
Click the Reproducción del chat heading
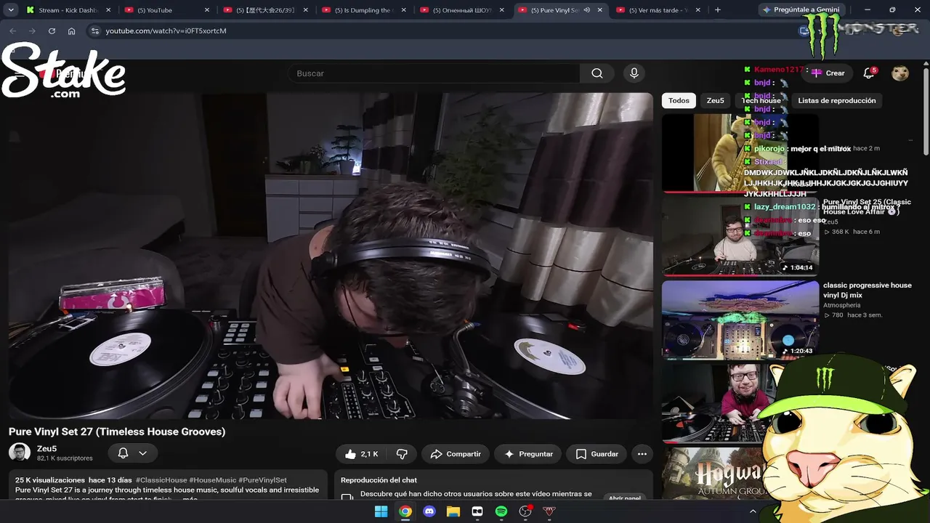click(379, 480)
